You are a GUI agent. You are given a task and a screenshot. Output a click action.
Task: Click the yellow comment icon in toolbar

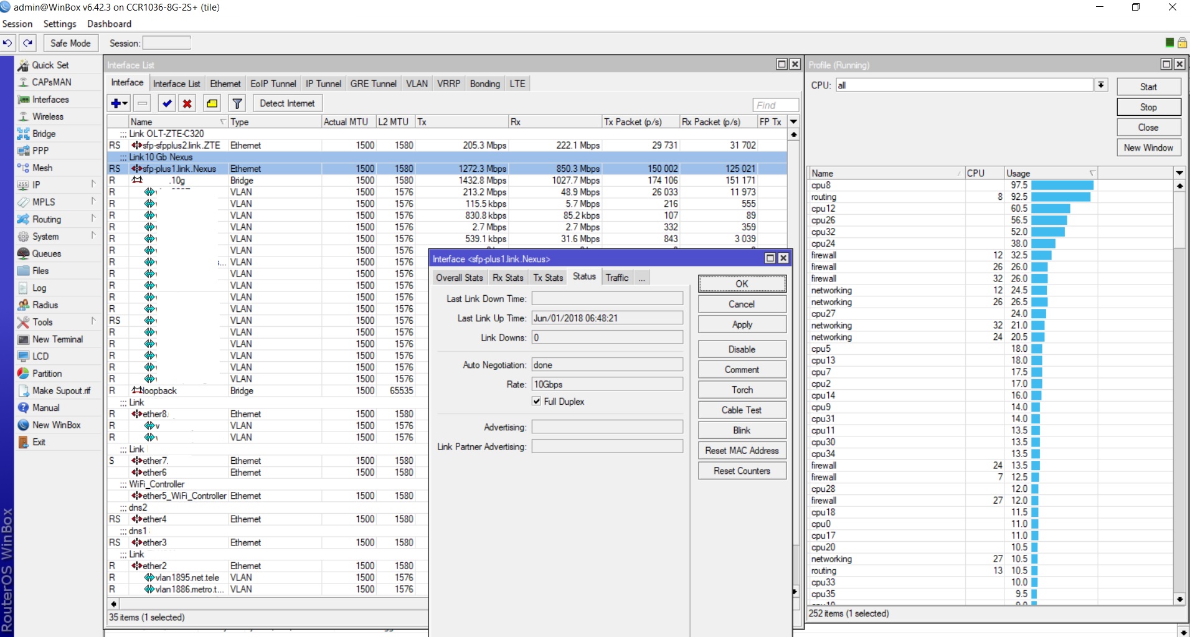(x=212, y=103)
